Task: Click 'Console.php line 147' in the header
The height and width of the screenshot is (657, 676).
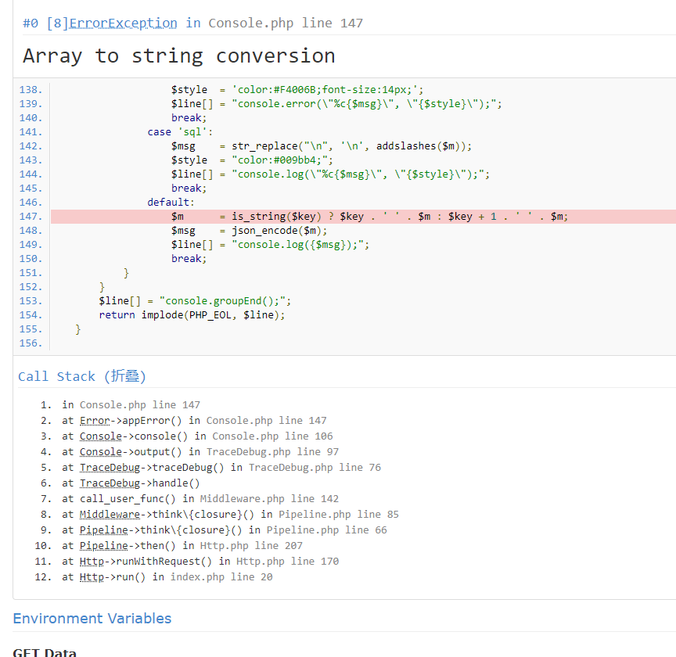Action: [x=286, y=23]
